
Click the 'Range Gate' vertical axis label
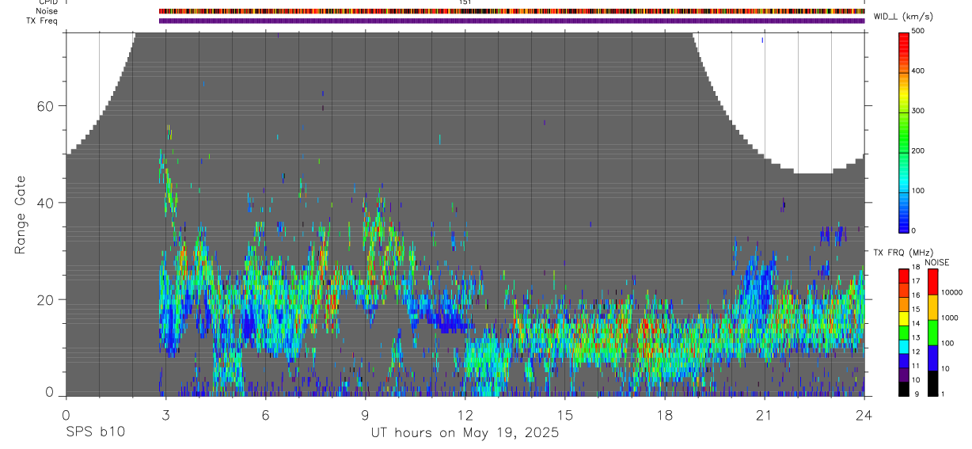[x=20, y=215]
